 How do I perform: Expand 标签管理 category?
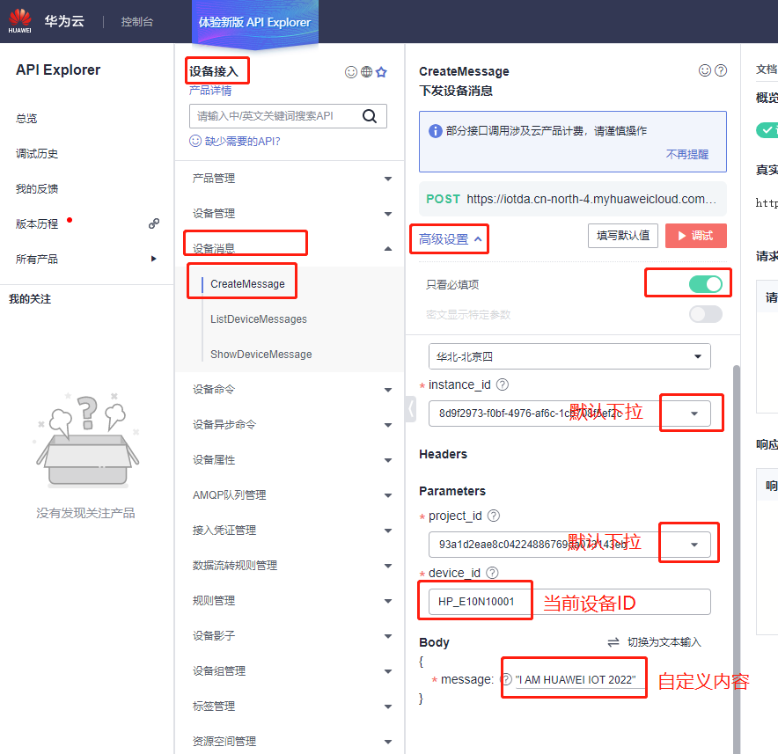point(388,706)
